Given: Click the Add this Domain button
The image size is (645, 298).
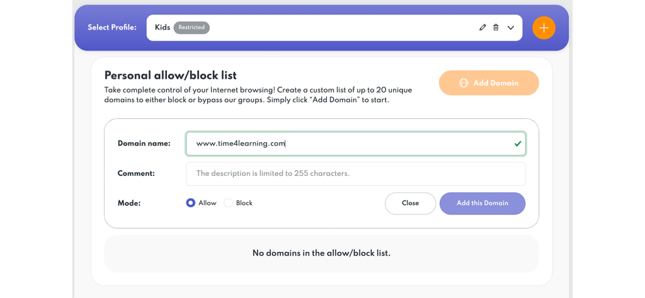Looking at the screenshot, I should 482,203.
